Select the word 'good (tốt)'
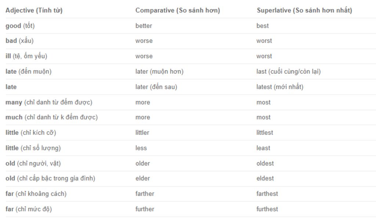The height and width of the screenshot is (218, 376). point(20,26)
